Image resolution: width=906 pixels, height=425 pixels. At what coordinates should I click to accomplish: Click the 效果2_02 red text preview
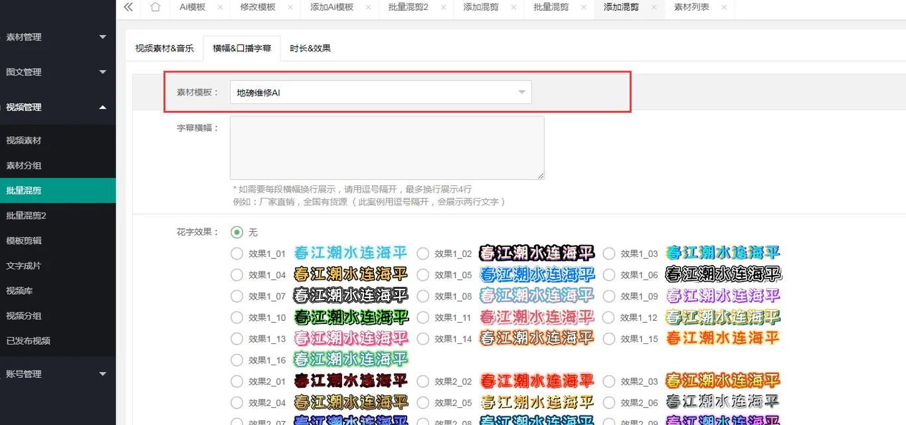[x=537, y=381]
